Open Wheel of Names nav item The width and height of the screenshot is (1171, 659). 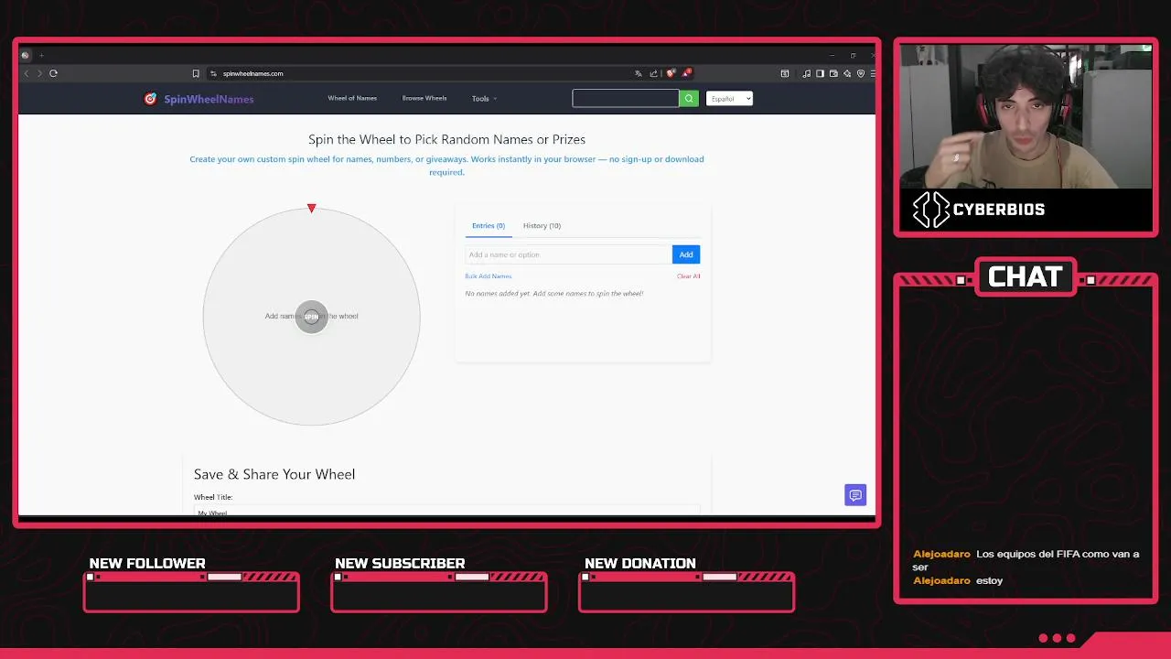click(352, 98)
